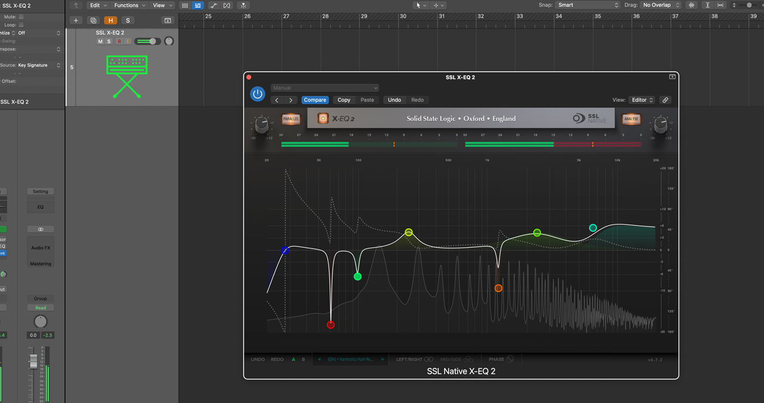The image size is (764, 403).
Task: Open the Edit menu
Action: tap(98, 5)
